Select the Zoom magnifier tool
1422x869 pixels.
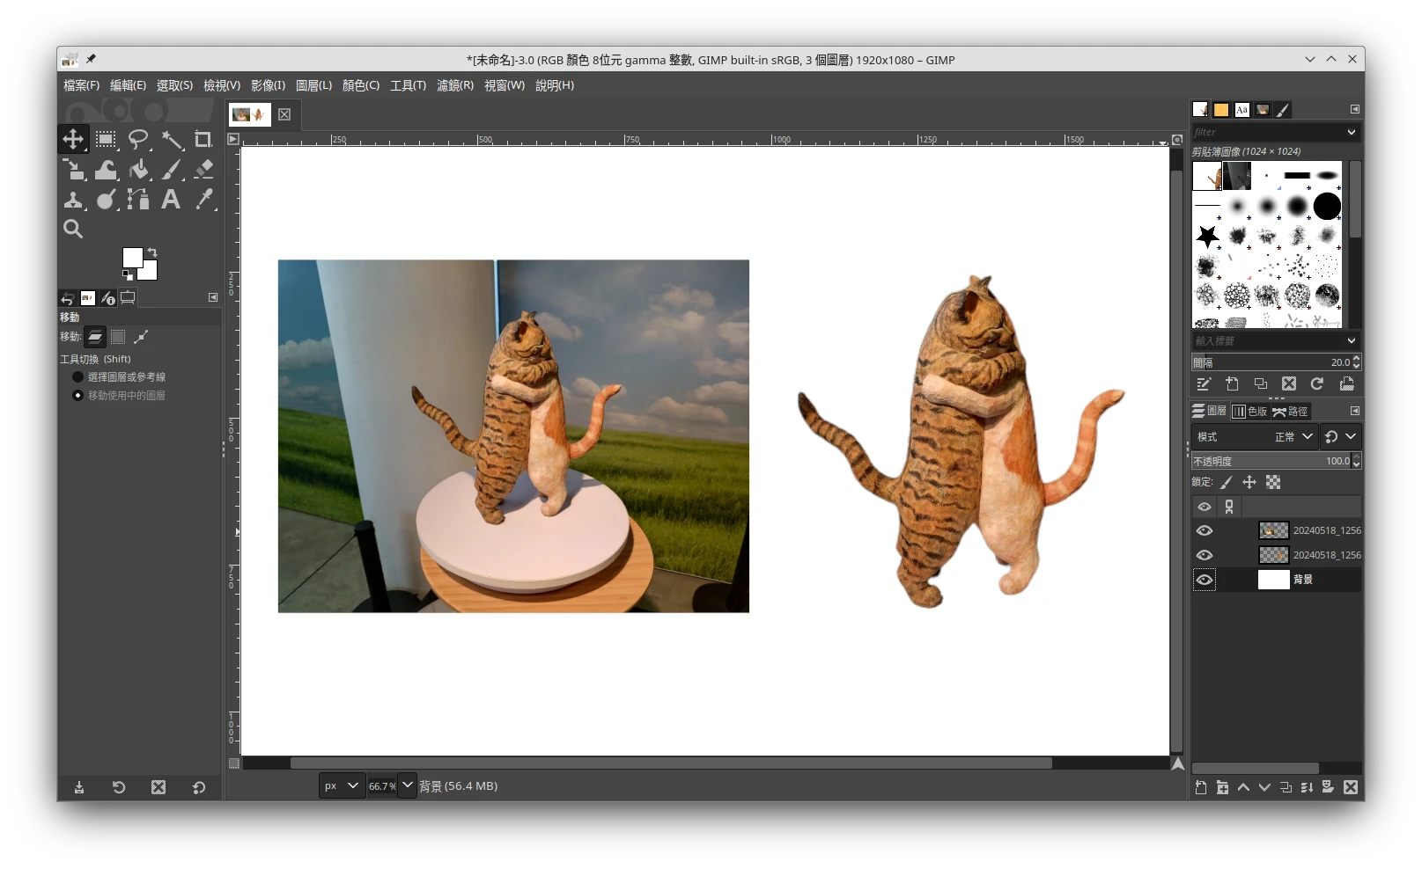73,230
